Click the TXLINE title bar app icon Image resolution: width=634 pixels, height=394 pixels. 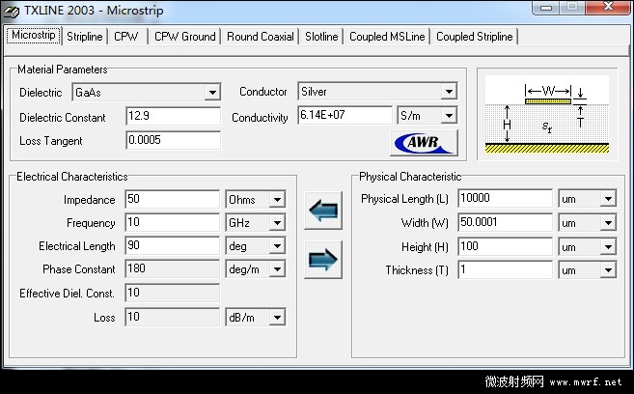11,11
